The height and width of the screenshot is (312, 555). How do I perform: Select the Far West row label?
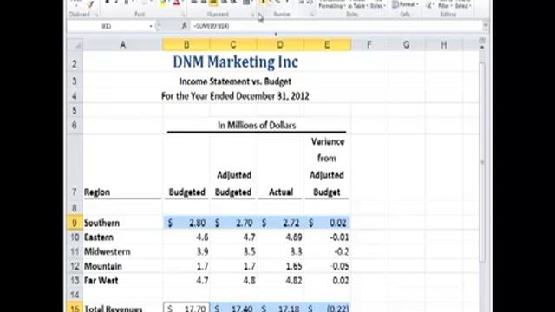101,281
